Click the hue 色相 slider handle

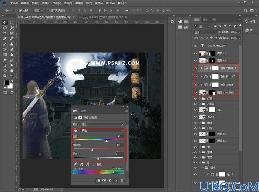pos(107,141)
